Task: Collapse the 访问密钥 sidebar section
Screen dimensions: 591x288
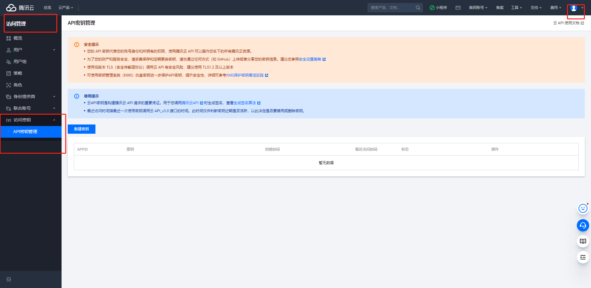Action: [31, 120]
